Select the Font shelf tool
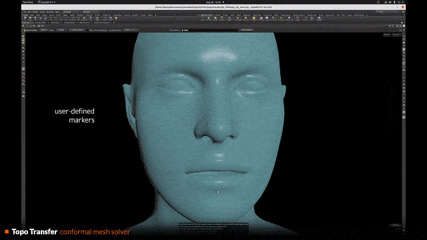This screenshot has height=240, width=427. coord(91,18)
